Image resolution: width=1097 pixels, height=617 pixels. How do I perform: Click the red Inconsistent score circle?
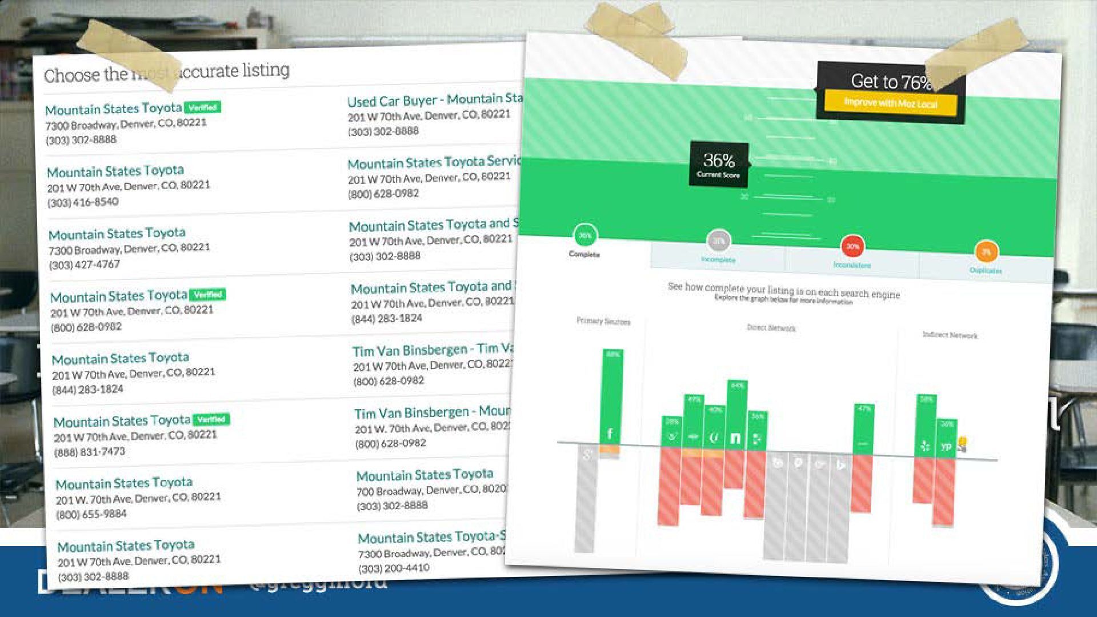[852, 246]
